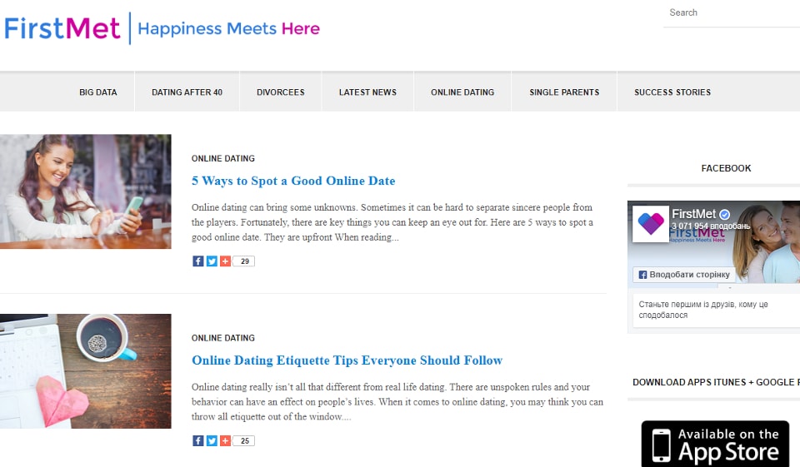Screen dimensions: 800x467
Task: Click the Available on the App Store badge
Action: click(715, 445)
